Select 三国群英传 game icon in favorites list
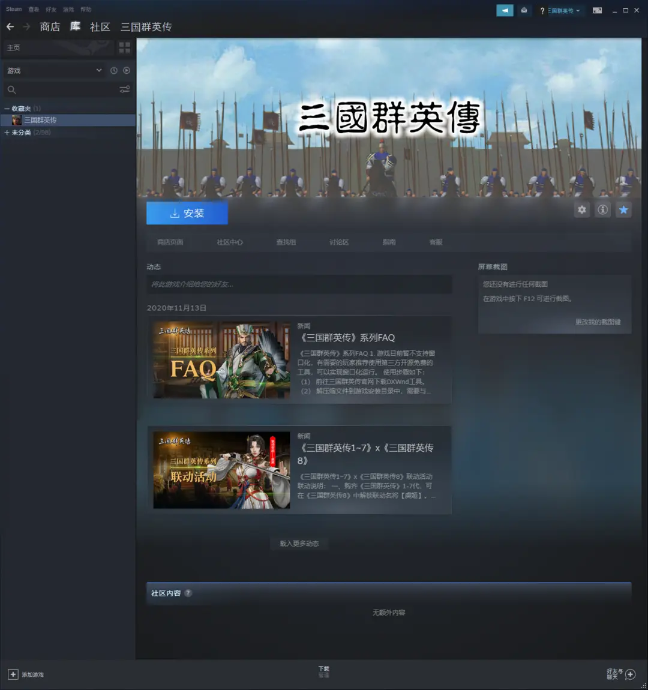Viewport: 648px width, 690px height. click(17, 120)
